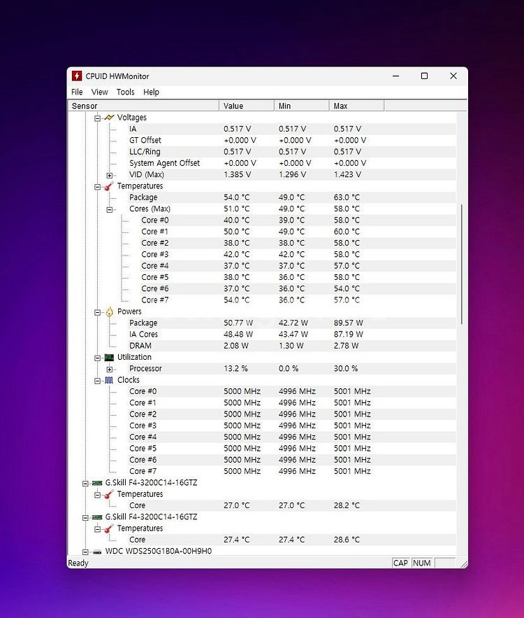Collapse the second G.Skill F4-3200C14-16GTZ node
The width and height of the screenshot is (524, 618).
(x=85, y=518)
